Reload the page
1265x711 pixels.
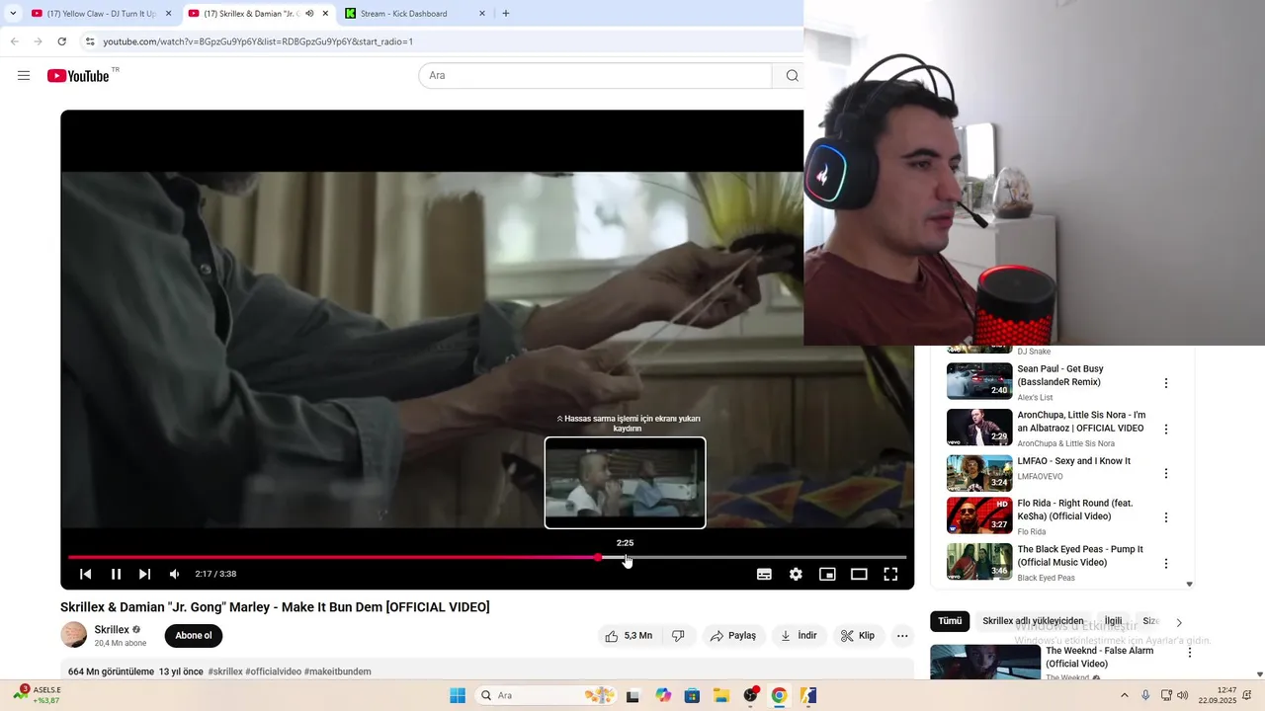coord(61,41)
